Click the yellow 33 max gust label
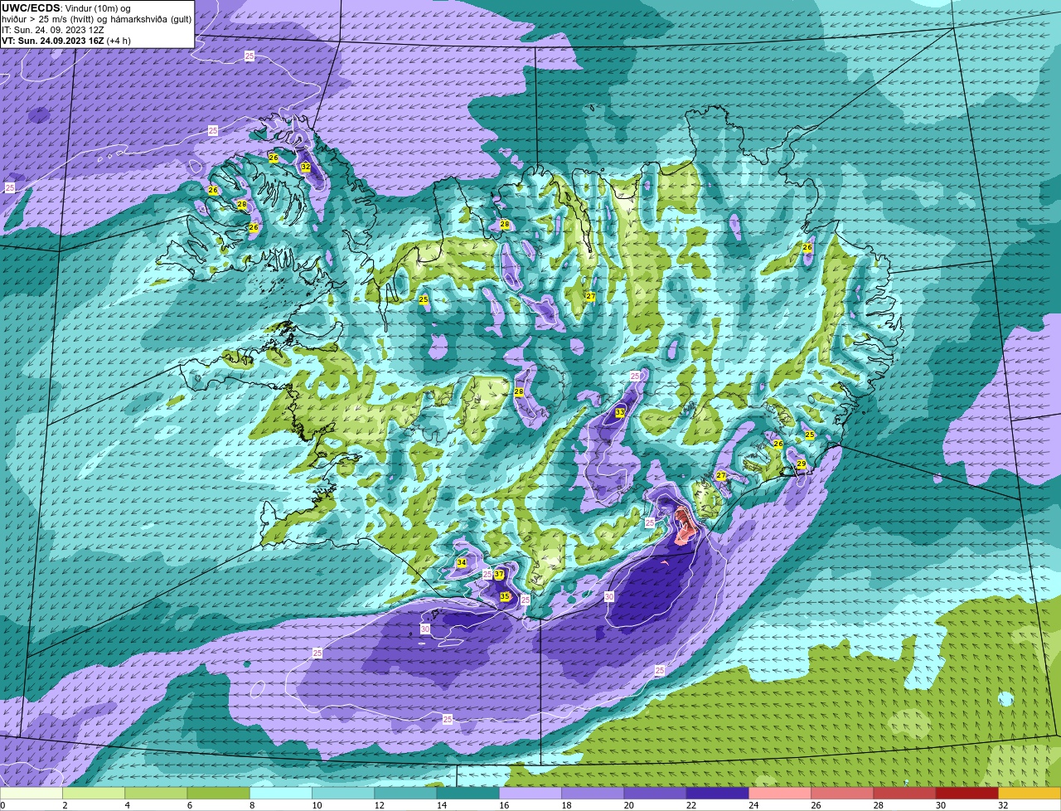The width and height of the screenshot is (1061, 811). click(x=620, y=412)
